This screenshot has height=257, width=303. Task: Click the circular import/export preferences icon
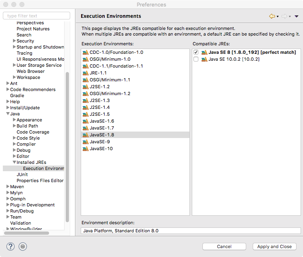coord(23,246)
